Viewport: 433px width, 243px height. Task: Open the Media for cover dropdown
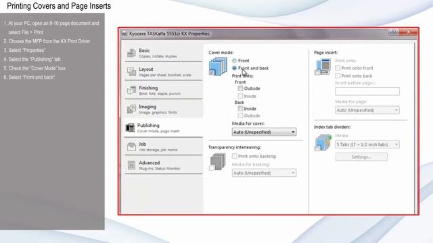265,132
